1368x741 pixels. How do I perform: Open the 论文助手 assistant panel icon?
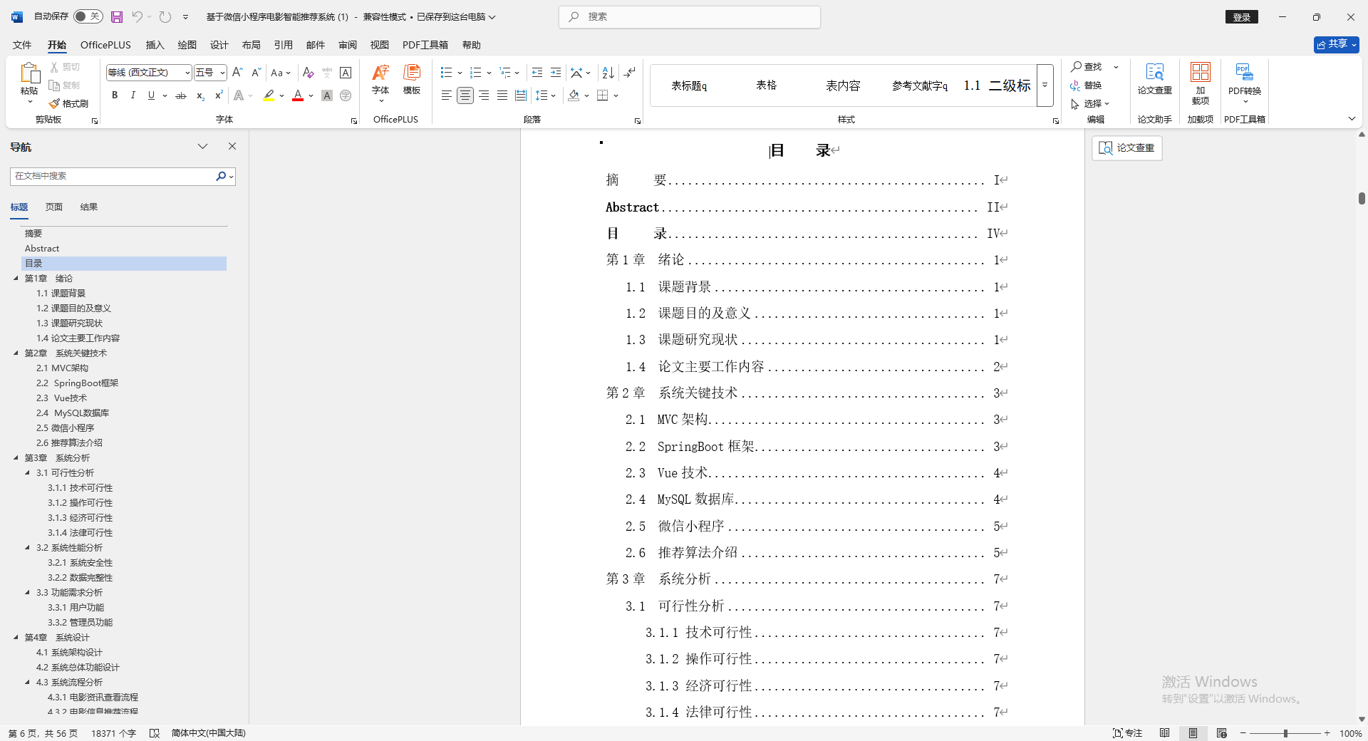click(x=1154, y=119)
